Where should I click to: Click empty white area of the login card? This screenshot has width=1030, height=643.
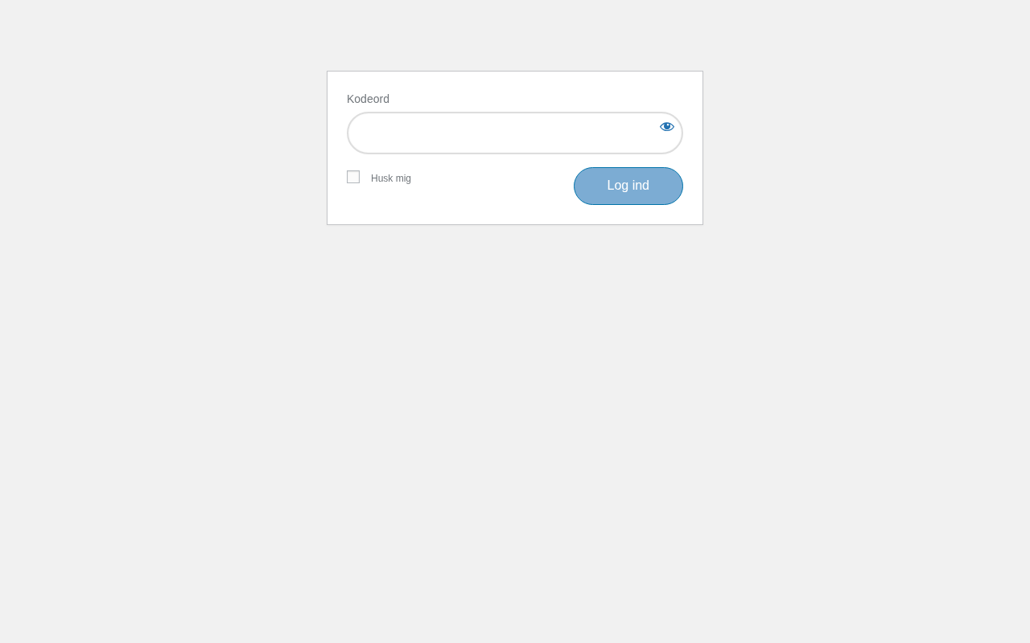[491, 205]
